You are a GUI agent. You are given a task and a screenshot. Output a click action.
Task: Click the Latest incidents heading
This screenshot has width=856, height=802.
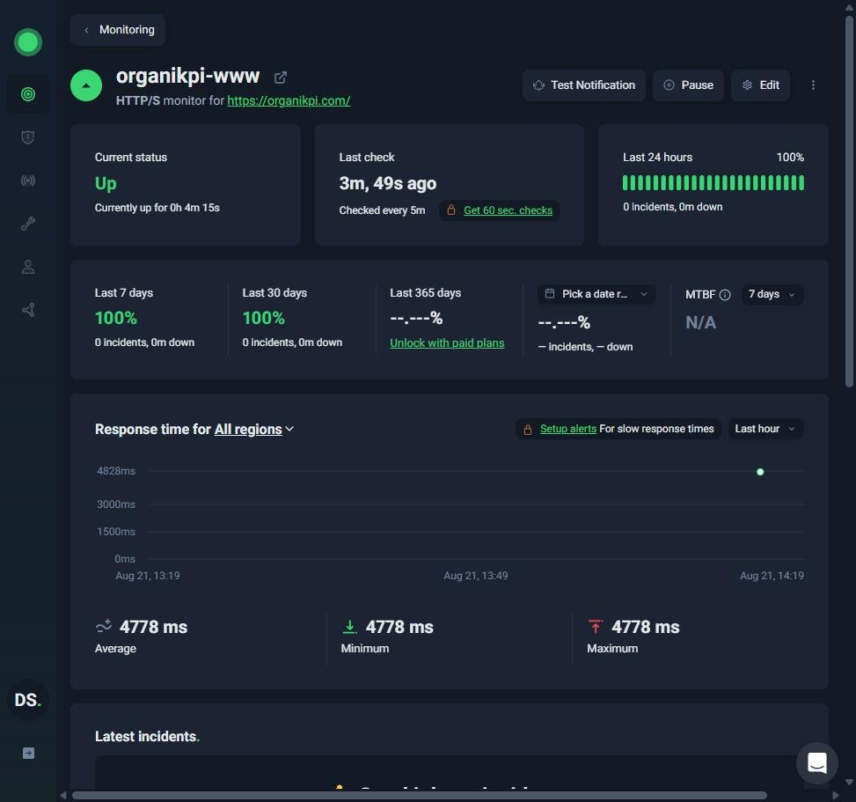148,737
